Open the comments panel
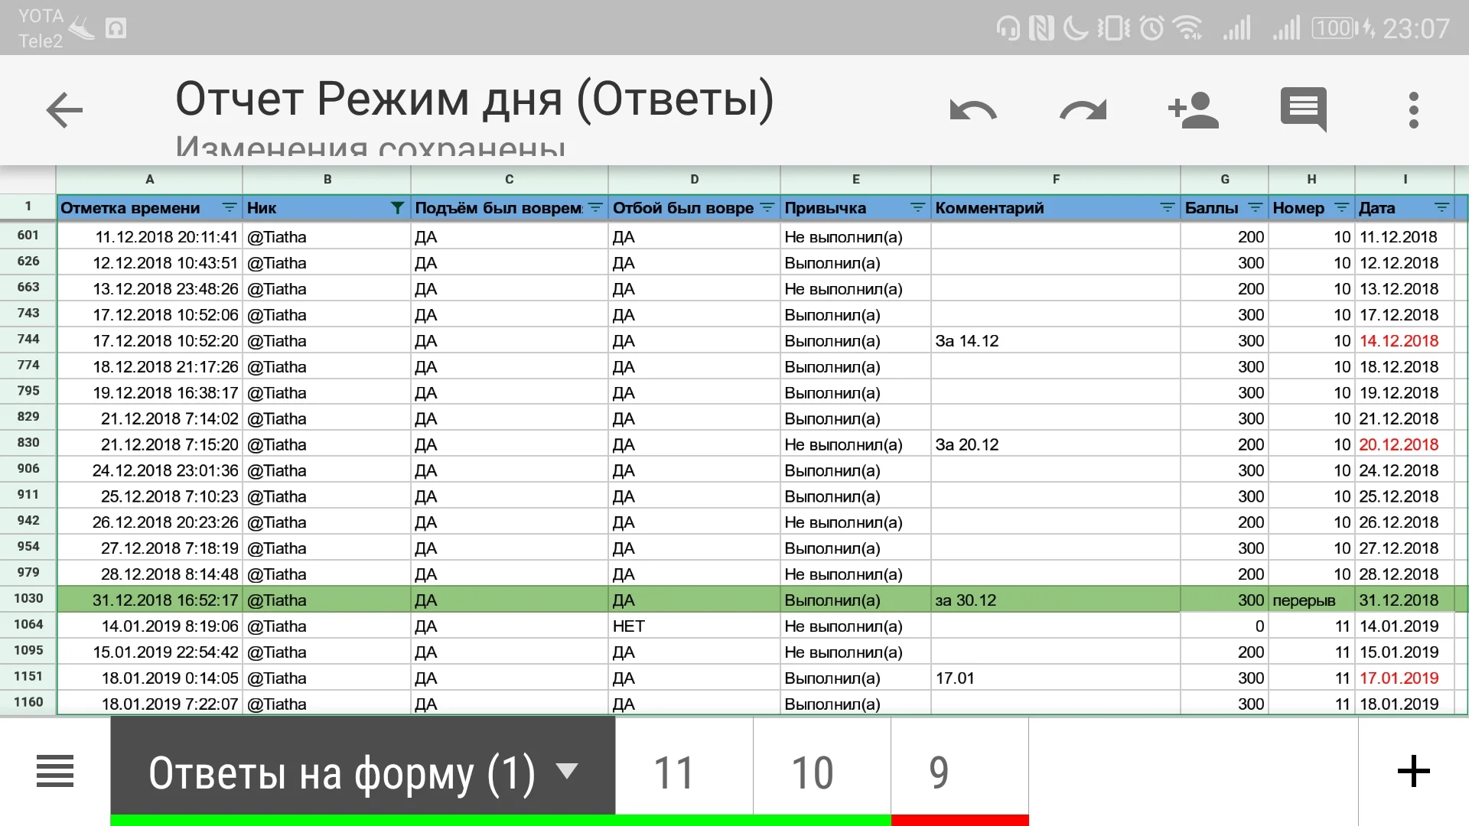 [1304, 109]
